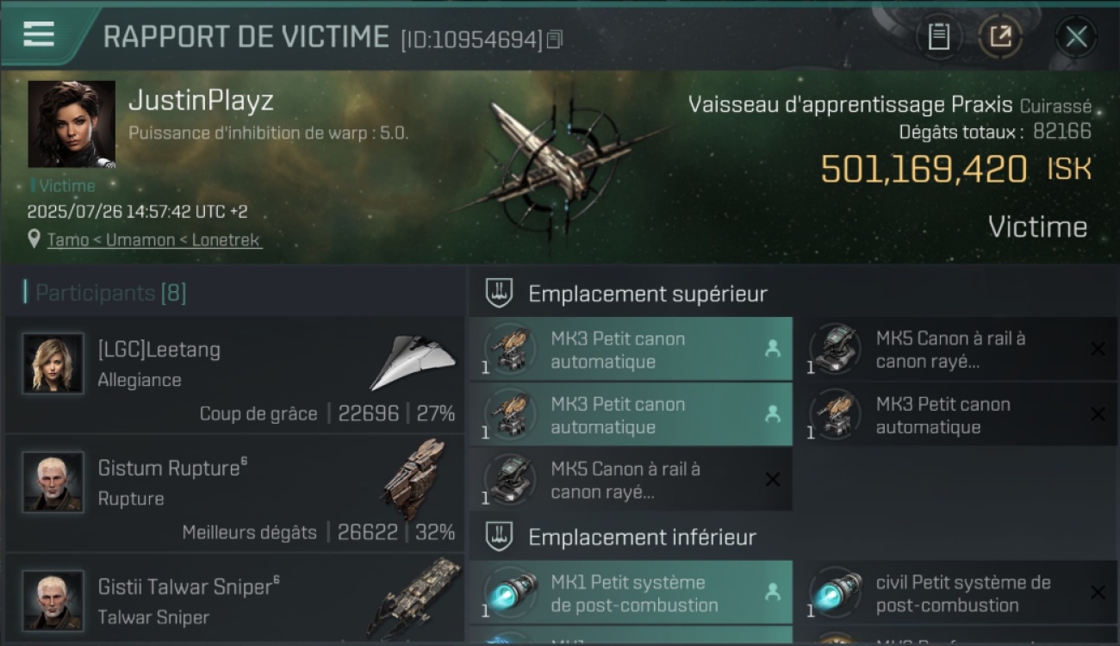This screenshot has height=646, width=1120.
Task: Close the victim report window
Action: point(1076,37)
